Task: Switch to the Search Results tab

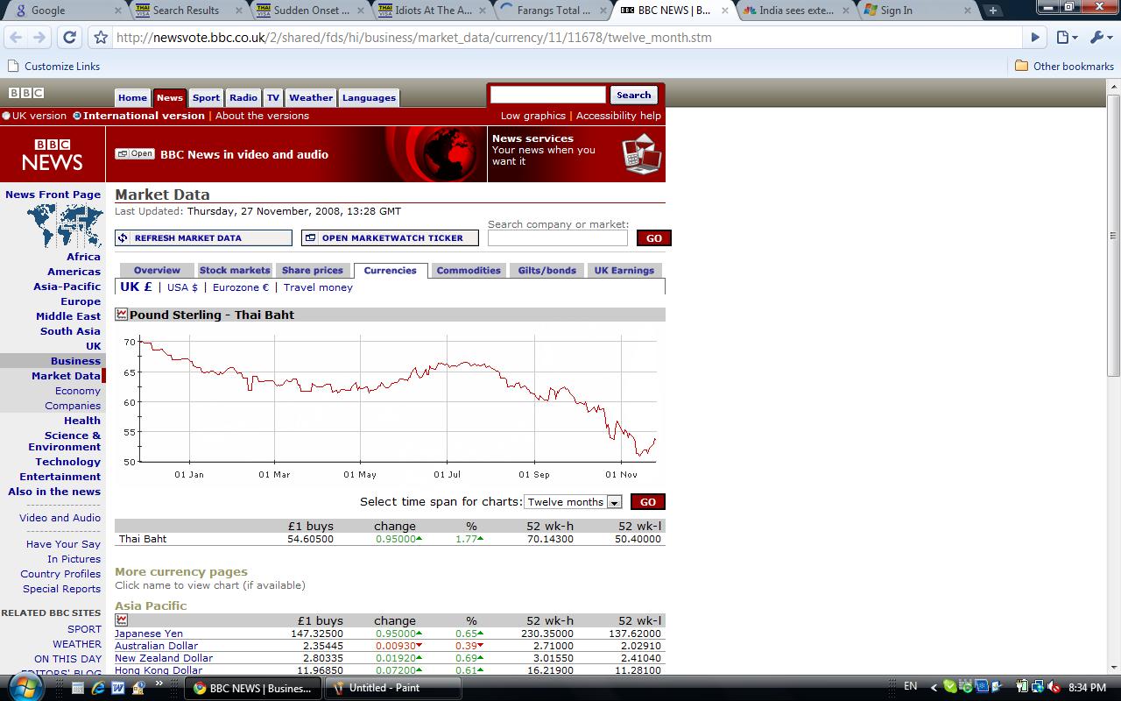Action: (188, 11)
